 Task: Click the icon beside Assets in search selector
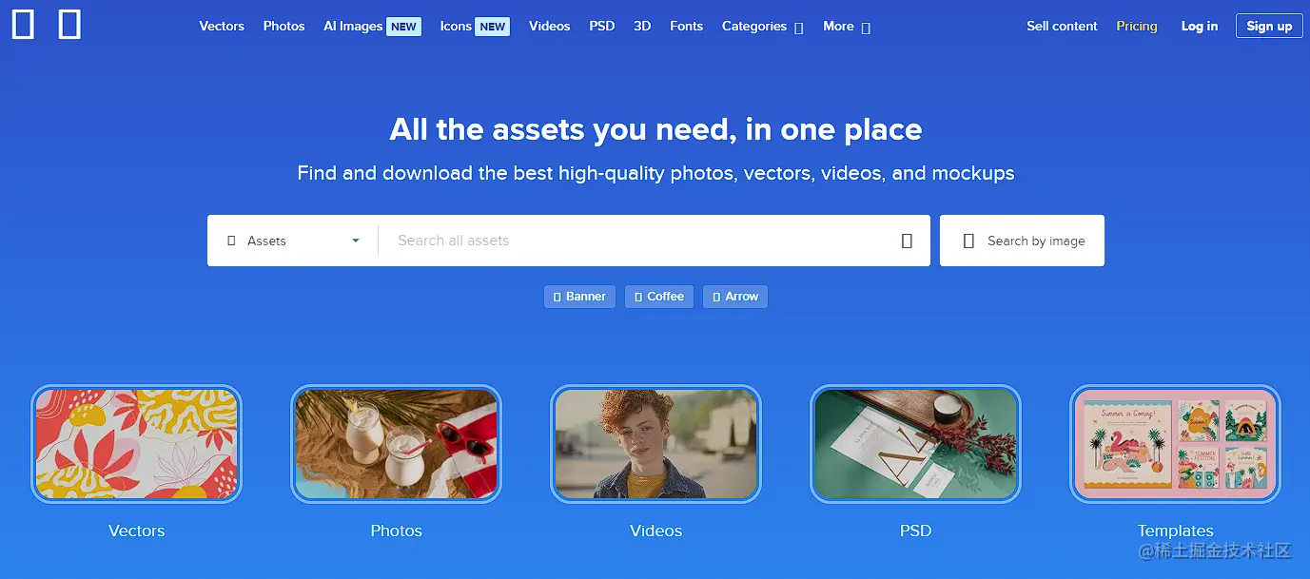pyautogui.click(x=231, y=241)
